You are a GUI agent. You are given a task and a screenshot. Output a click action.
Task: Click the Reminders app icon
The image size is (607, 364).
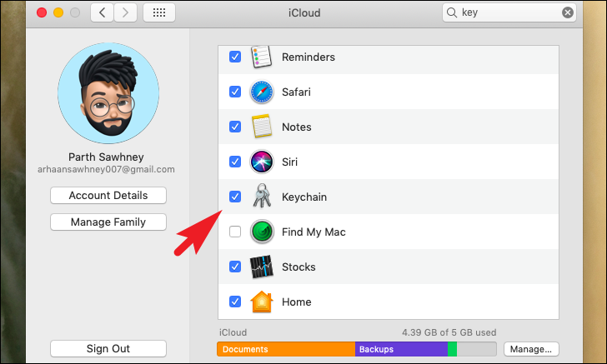point(261,57)
